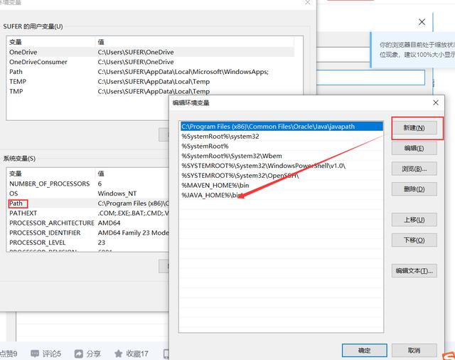Move entry up with 上移(U)
The height and width of the screenshot is (360, 455).
pyautogui.click(x=414, y=220)
